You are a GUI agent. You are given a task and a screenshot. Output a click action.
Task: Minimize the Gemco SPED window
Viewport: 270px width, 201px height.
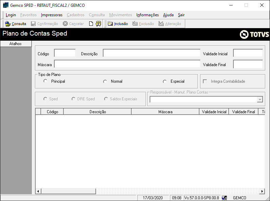231,5
